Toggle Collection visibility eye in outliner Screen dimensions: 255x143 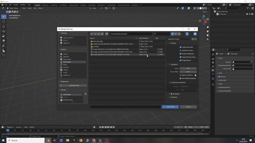(250, 14)
